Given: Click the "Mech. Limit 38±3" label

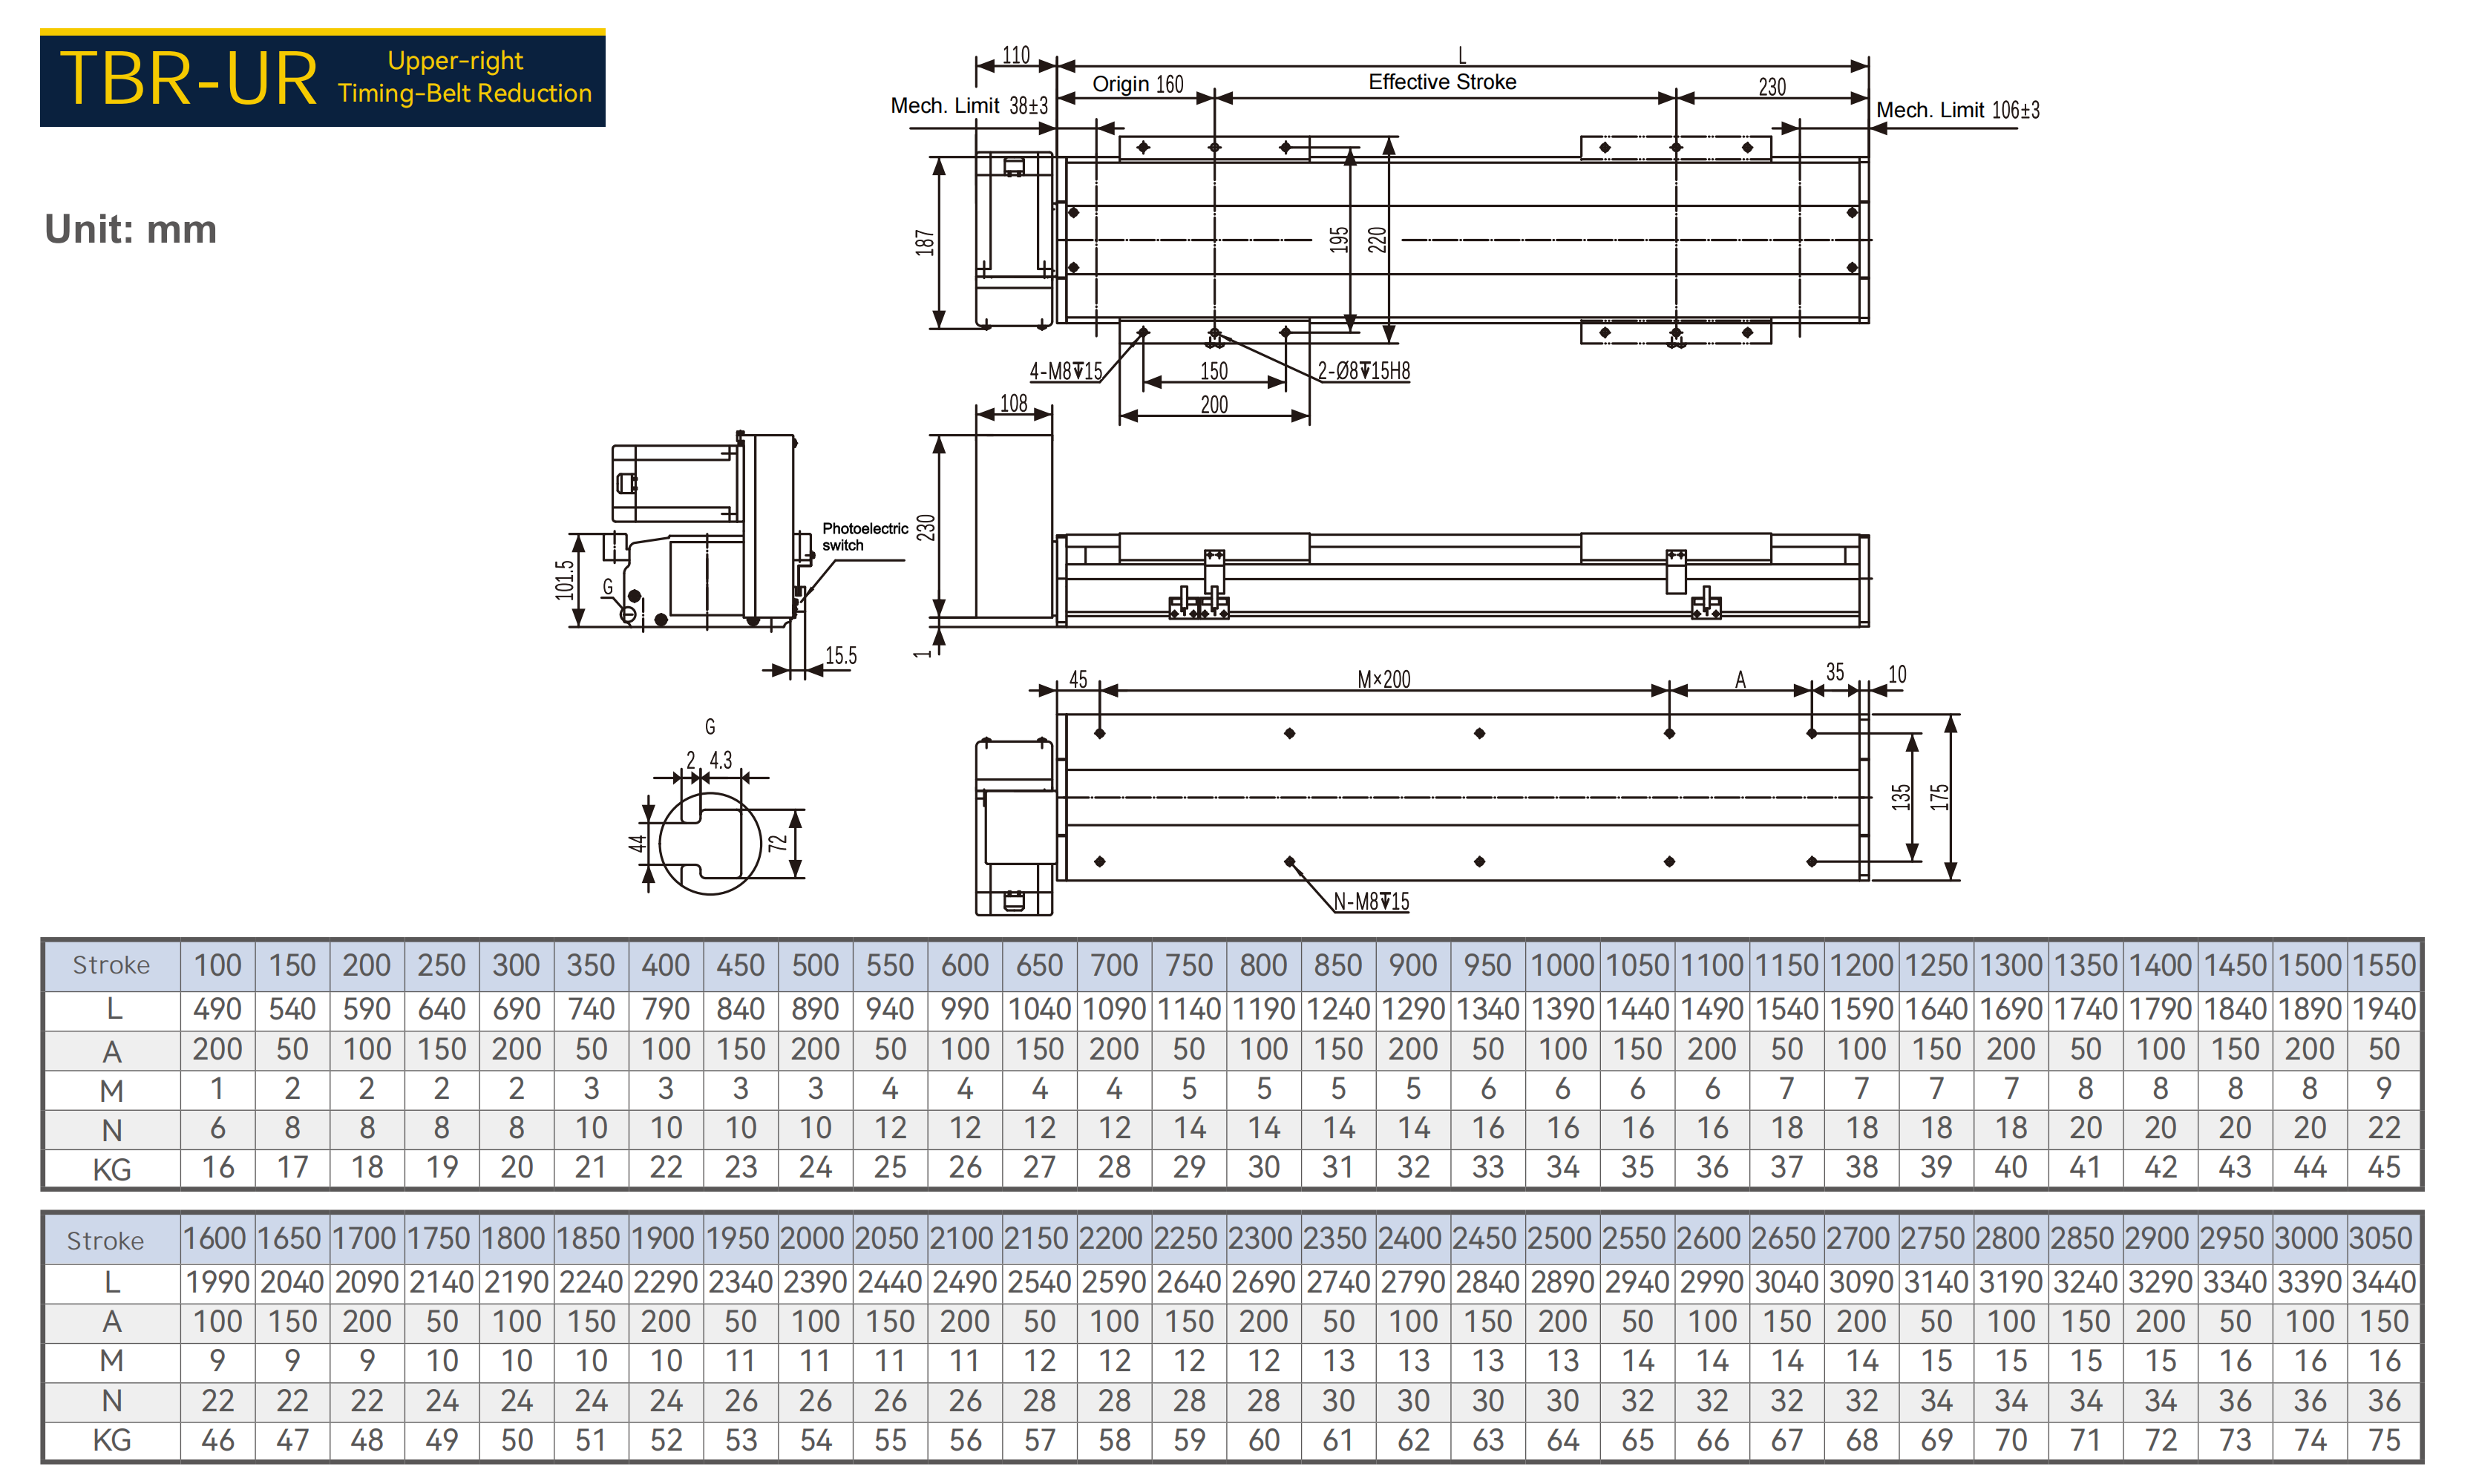Looking at the screenshot, I should [969, 106].
